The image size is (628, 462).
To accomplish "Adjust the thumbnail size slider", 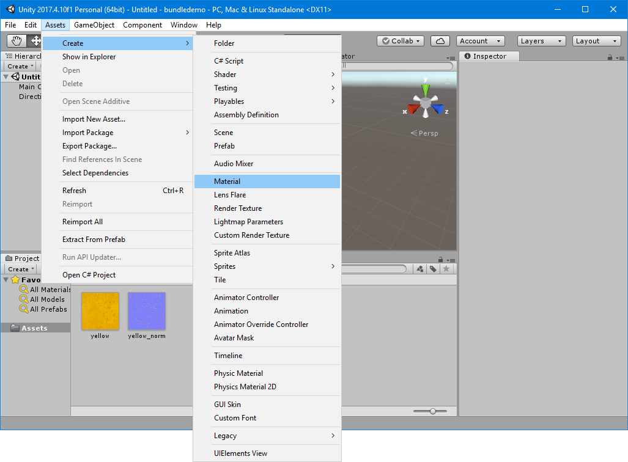I will click(x=430, y=411).
